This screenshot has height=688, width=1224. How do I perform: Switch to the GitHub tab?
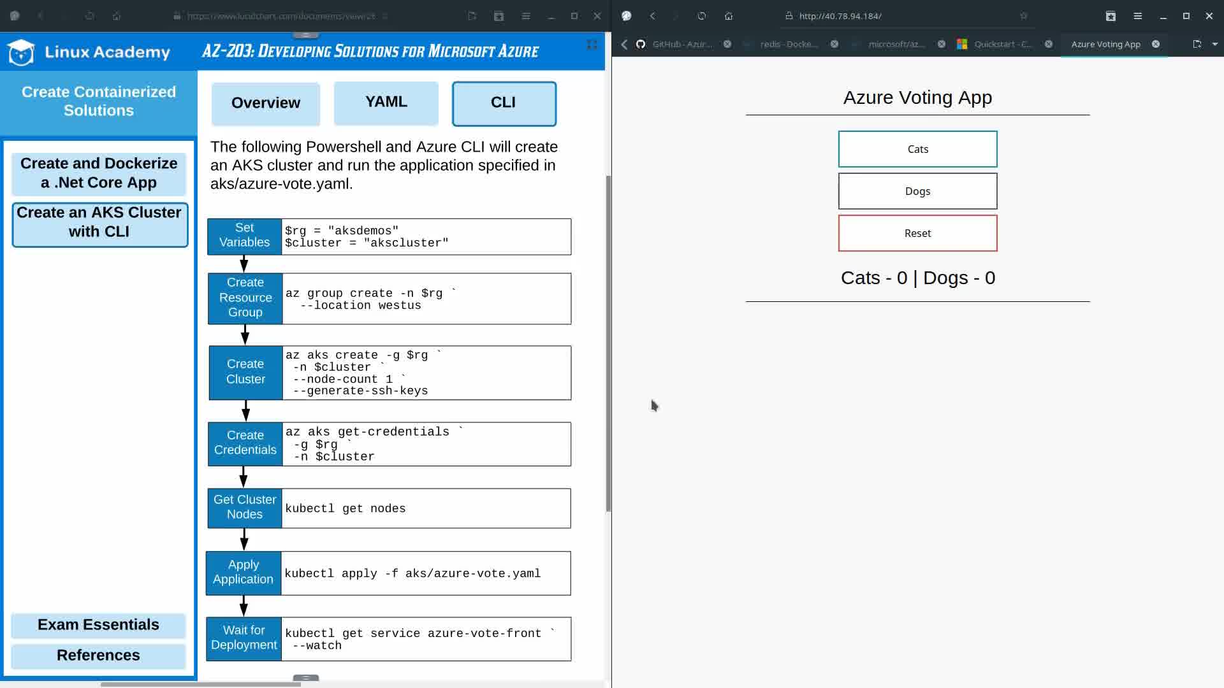(681, 44)
